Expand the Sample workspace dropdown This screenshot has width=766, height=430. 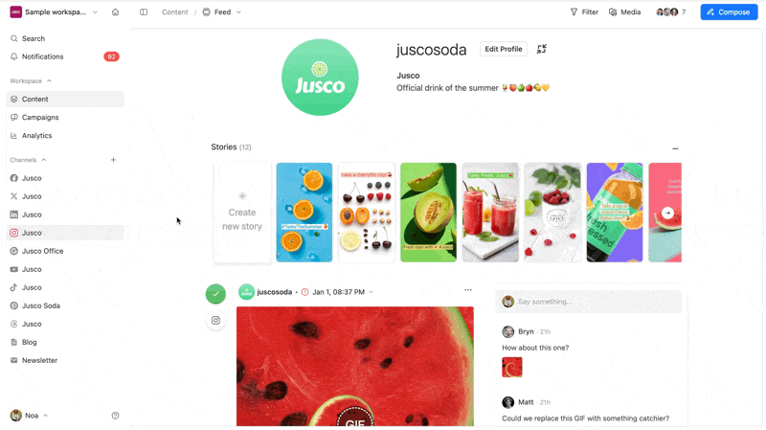tap(95, 12)
